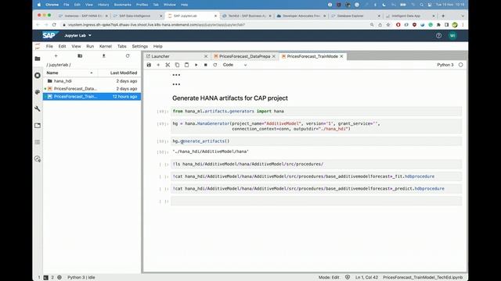The height and width of the screenshot is (281, 501).
Task: Open the JupyterLab Help menu
Action: pos(158,46)
